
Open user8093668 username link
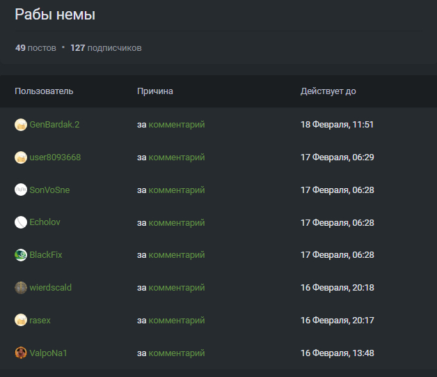click(55, 157)
